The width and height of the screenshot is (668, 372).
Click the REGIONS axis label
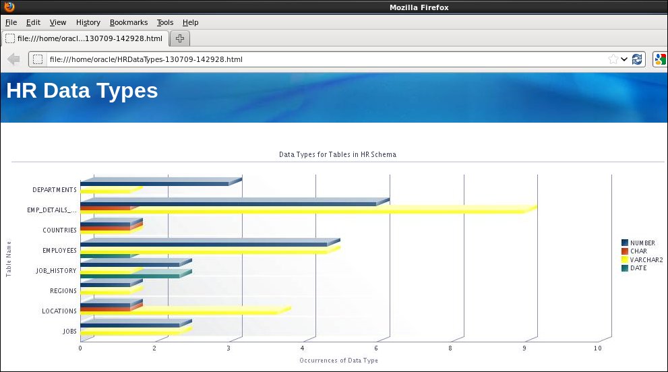point(63,290)
